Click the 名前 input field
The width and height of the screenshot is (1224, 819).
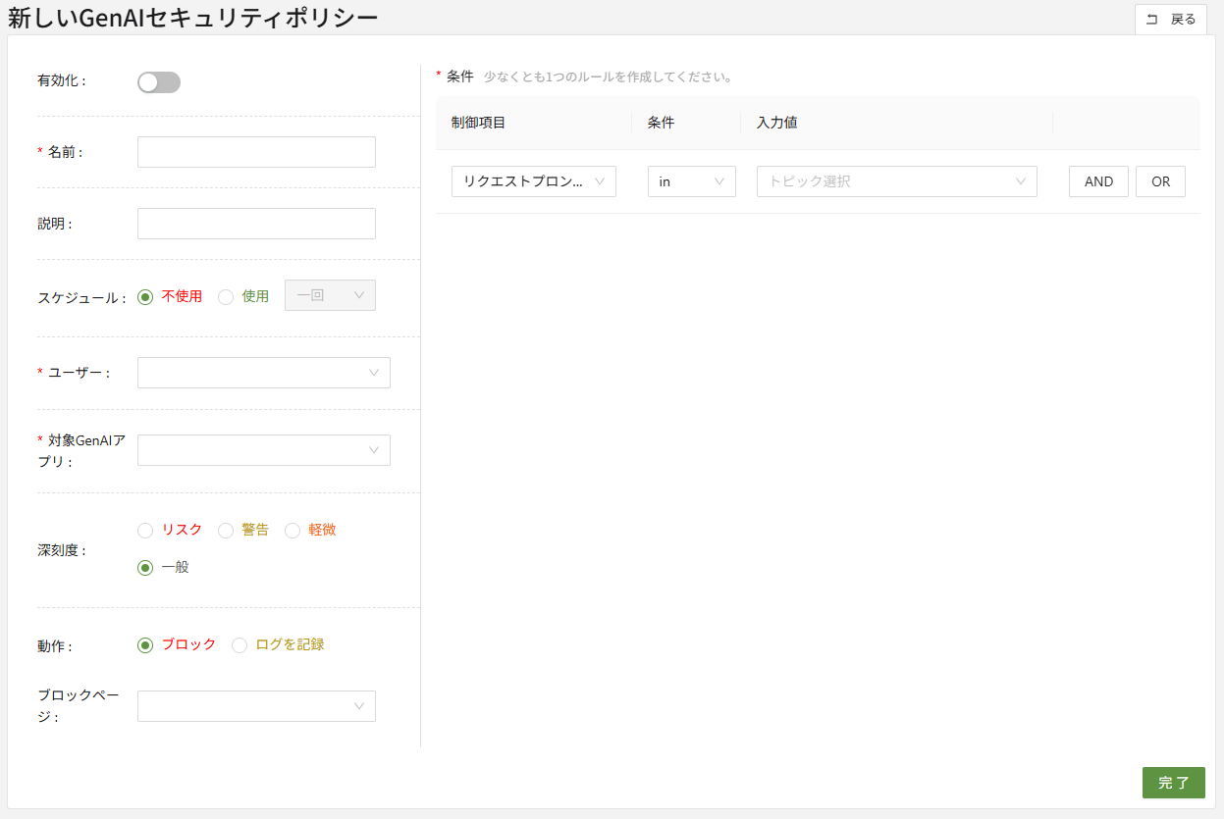(x=256, y=152)
